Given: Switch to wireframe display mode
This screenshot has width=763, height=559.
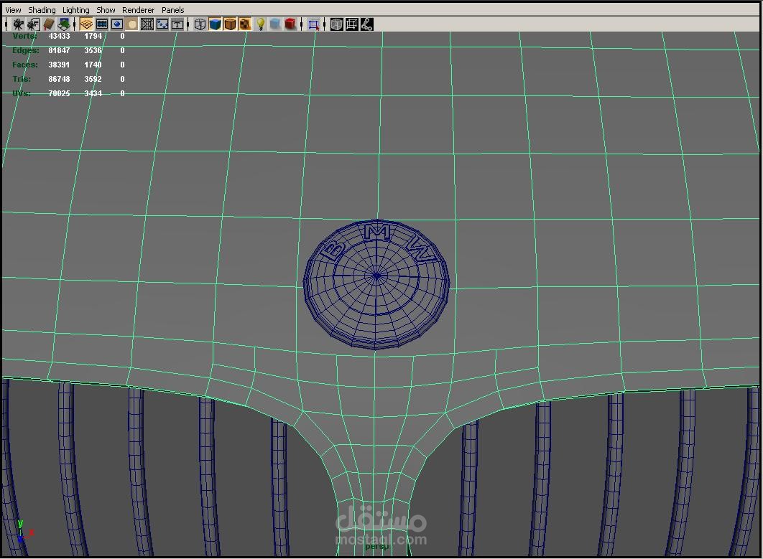Looking at the screenshot, I should (200, 24).
